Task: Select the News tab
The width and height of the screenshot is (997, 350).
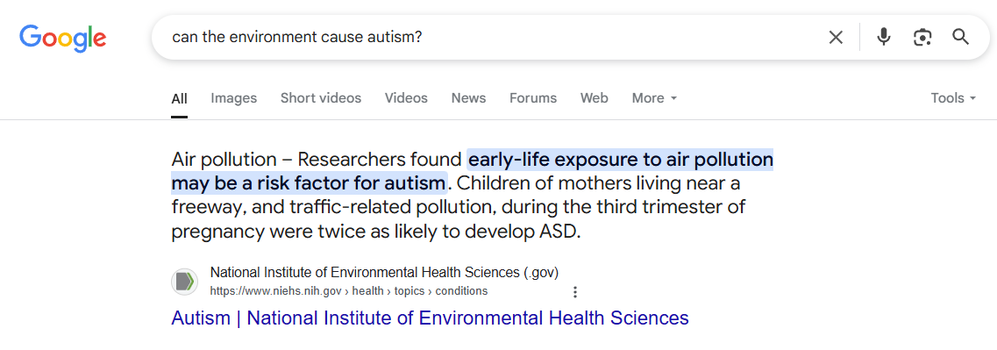Action: [468, 98]
